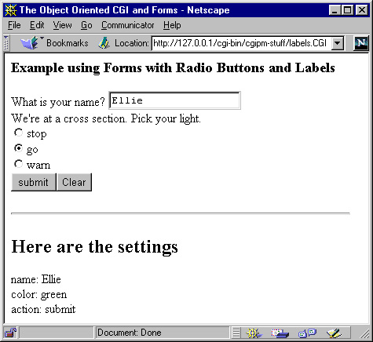Image resolution: width=373 pixels, height=342 pixels.
Task: Open Mailbox icon in component bar
Action: (280, 333)
